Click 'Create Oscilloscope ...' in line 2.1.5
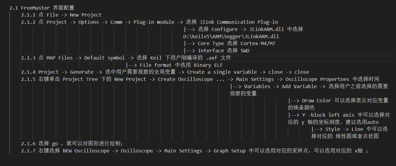The width and height of the screenshot is (396, 166). (191, 79)
